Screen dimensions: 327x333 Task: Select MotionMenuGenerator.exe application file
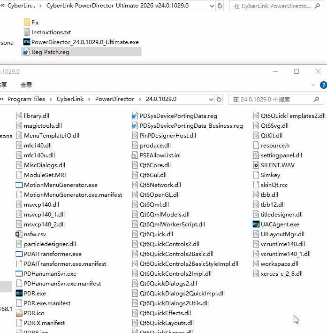60,185
